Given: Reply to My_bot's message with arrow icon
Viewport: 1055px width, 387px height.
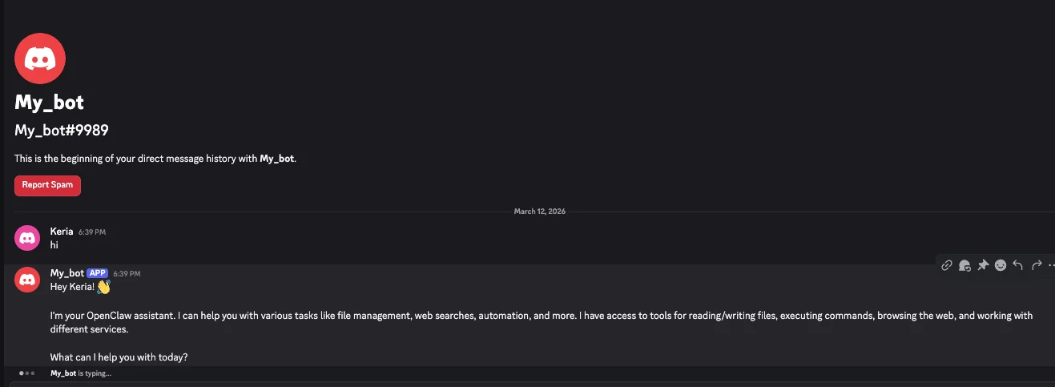Looking at the screenshot, I should coord(1018,265).
